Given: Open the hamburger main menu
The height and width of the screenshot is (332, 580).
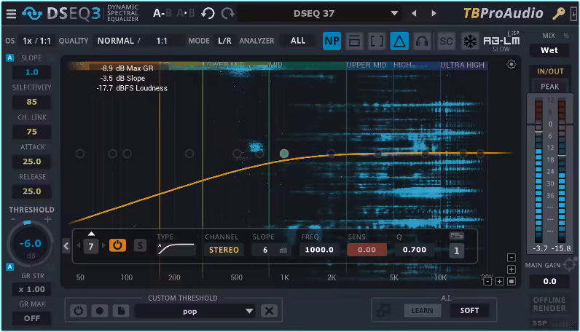Looking at the screenshot, I should tap(11, 14).
